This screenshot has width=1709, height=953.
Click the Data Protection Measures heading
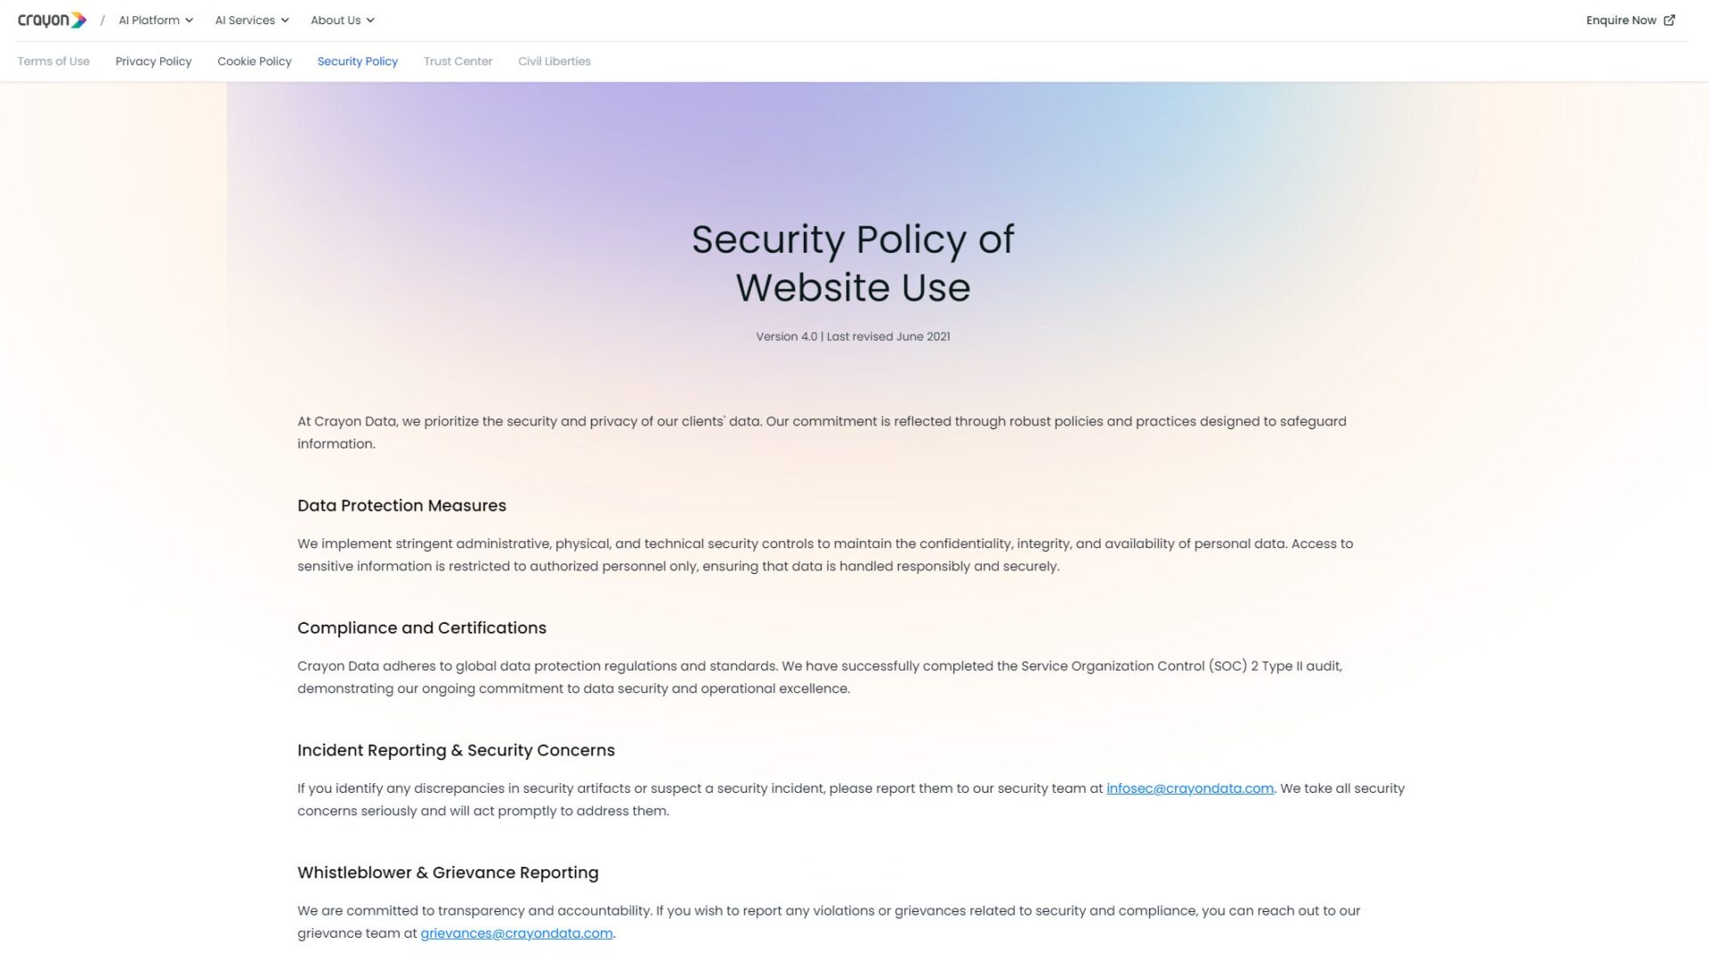coord(401,505)
